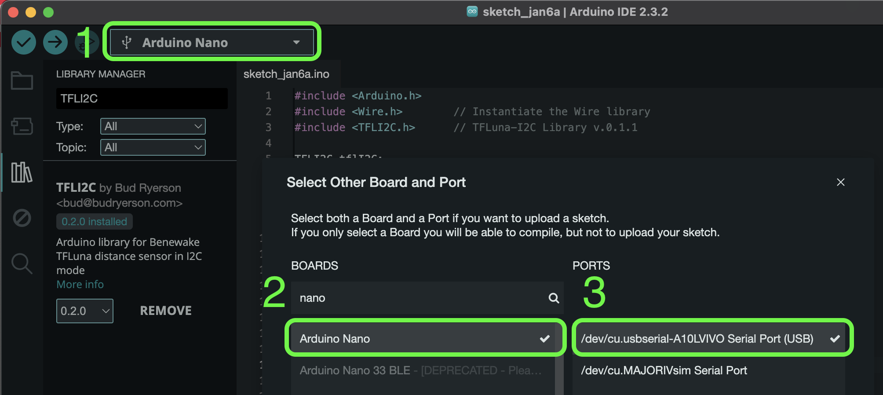
Task: Click the USB icon in board selector
Action: [127, 42]
